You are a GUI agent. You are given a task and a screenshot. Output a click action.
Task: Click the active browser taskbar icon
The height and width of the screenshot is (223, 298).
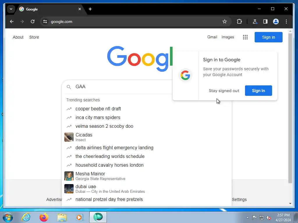click(98, 217)
